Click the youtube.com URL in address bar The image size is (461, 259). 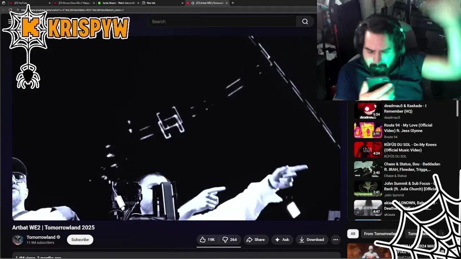tap(72, 10)
